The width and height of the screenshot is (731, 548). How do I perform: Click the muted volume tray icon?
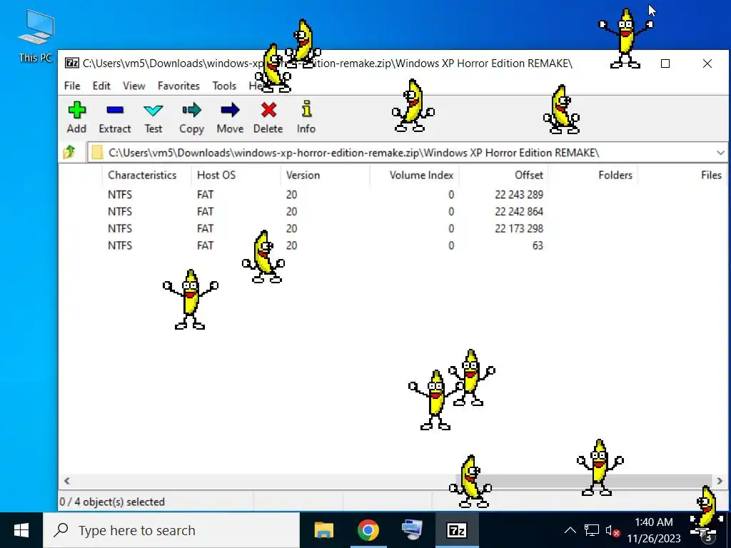click(x=612, y=530)
